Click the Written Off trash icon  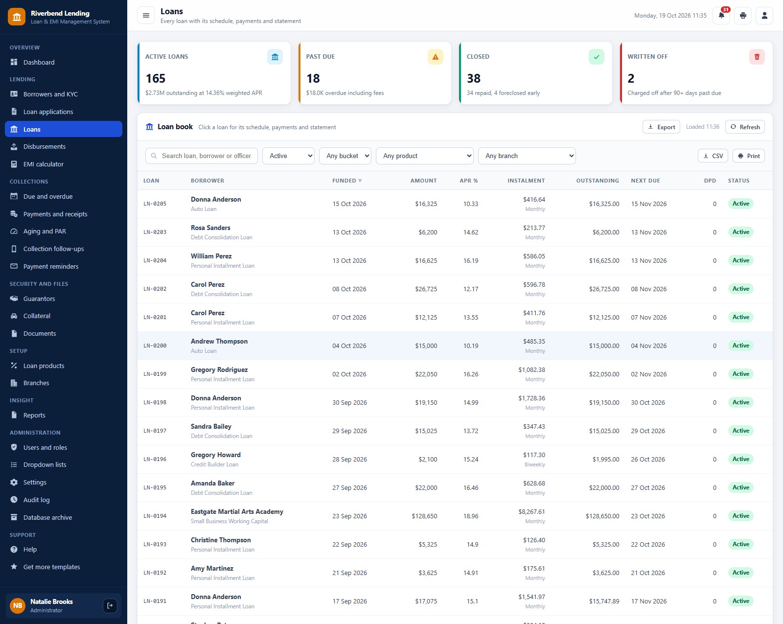(757, 57)
